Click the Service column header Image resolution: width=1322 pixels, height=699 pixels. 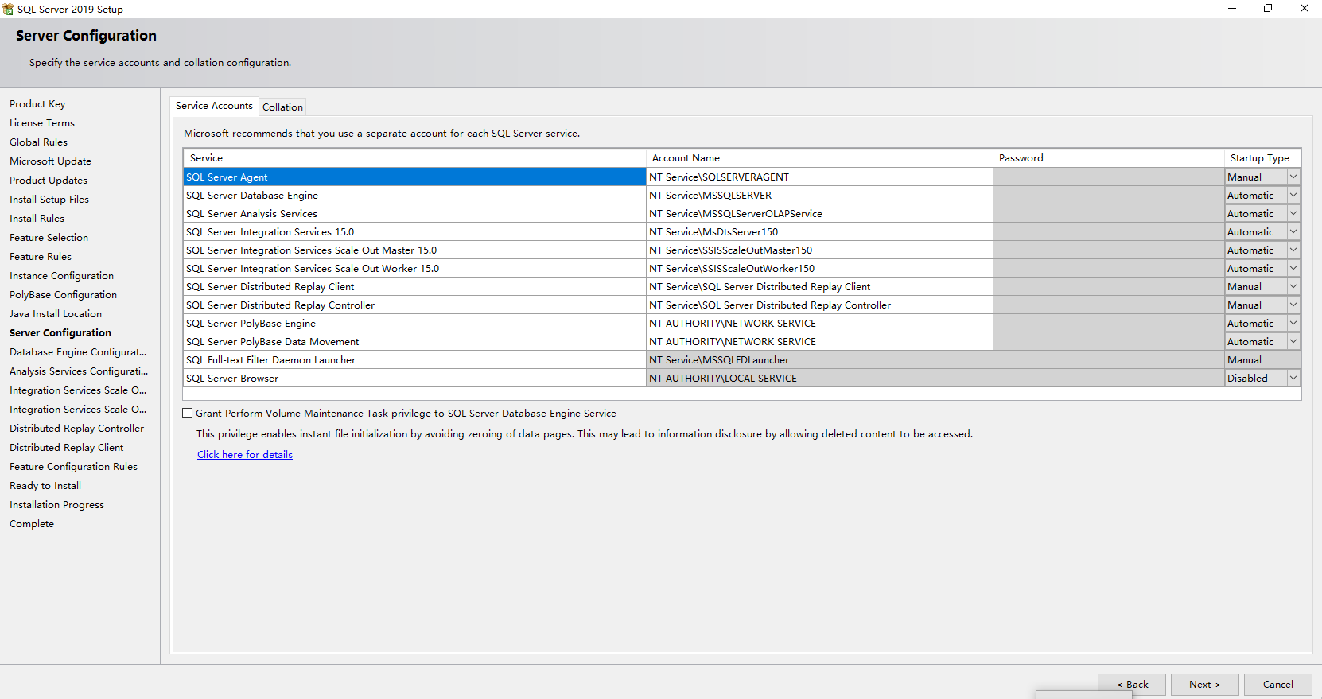coord(414,157)
